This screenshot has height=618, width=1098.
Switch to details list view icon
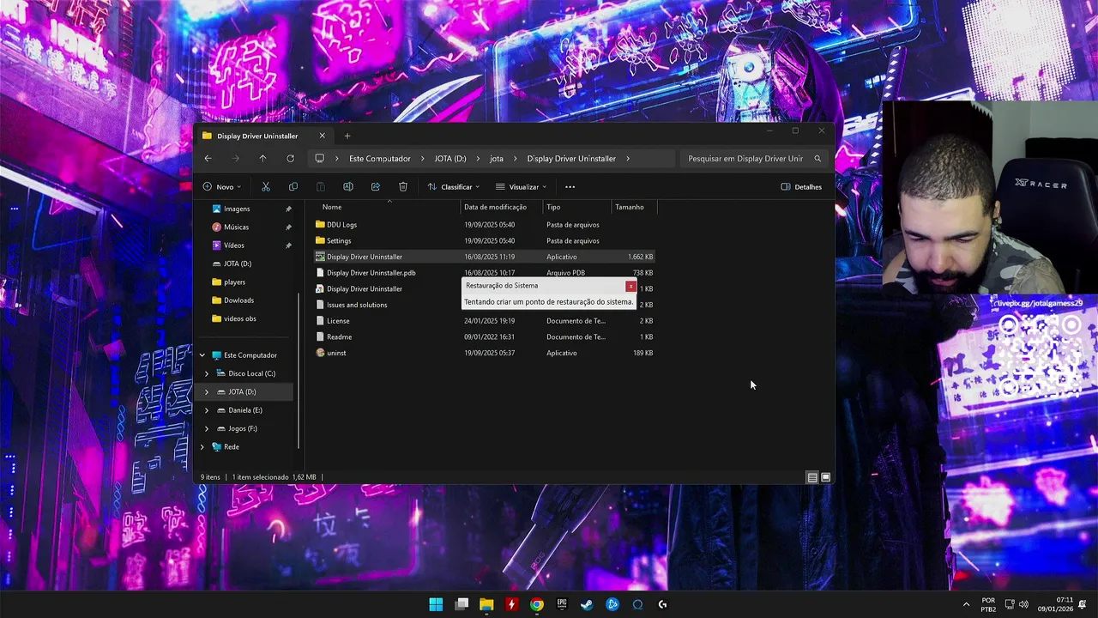click(x=812, y=477)
